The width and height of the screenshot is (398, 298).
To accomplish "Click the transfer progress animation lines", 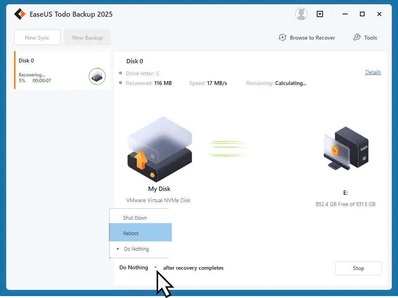I will click(228, 149).
